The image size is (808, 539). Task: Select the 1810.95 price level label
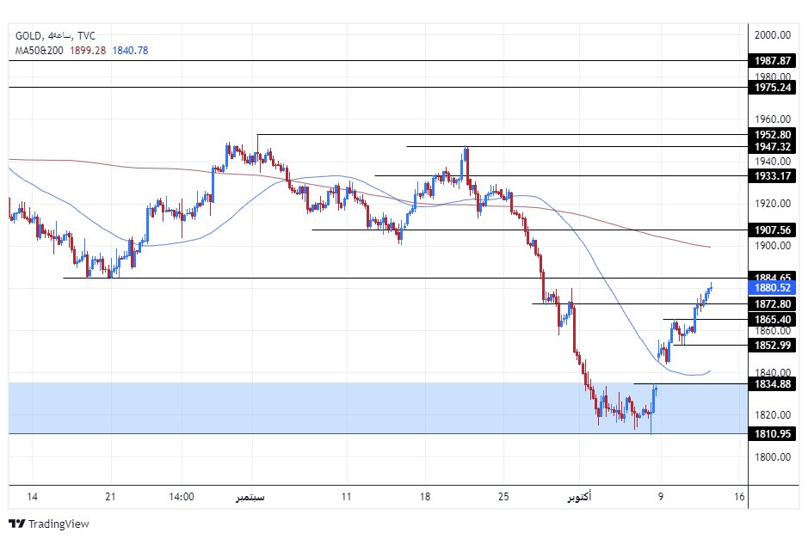(772, 434)
